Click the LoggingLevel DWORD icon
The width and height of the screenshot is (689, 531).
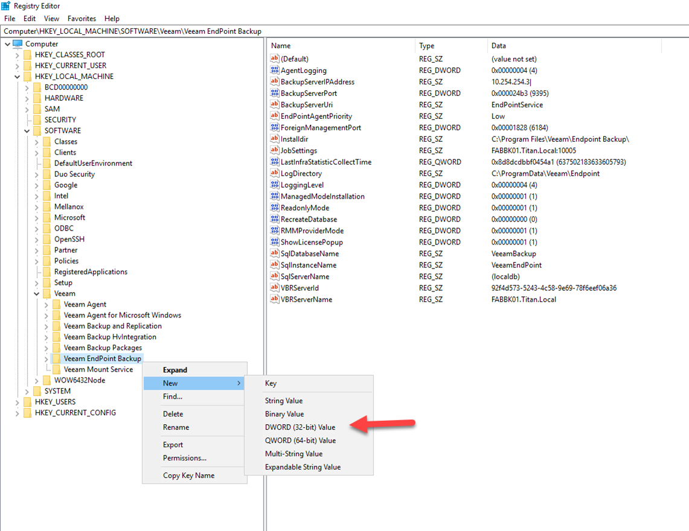pyautogui.click(x=275, y=185)
